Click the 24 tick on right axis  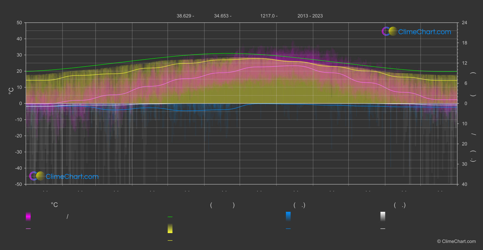coord(465,23)
